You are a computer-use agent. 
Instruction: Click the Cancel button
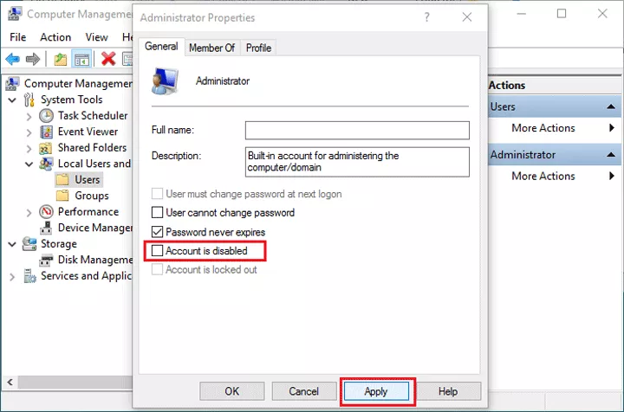pos(303,391)
